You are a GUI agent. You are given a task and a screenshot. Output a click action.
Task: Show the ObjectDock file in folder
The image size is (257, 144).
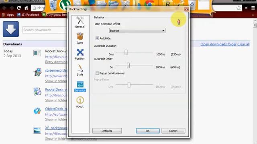[x=56, y=120]
